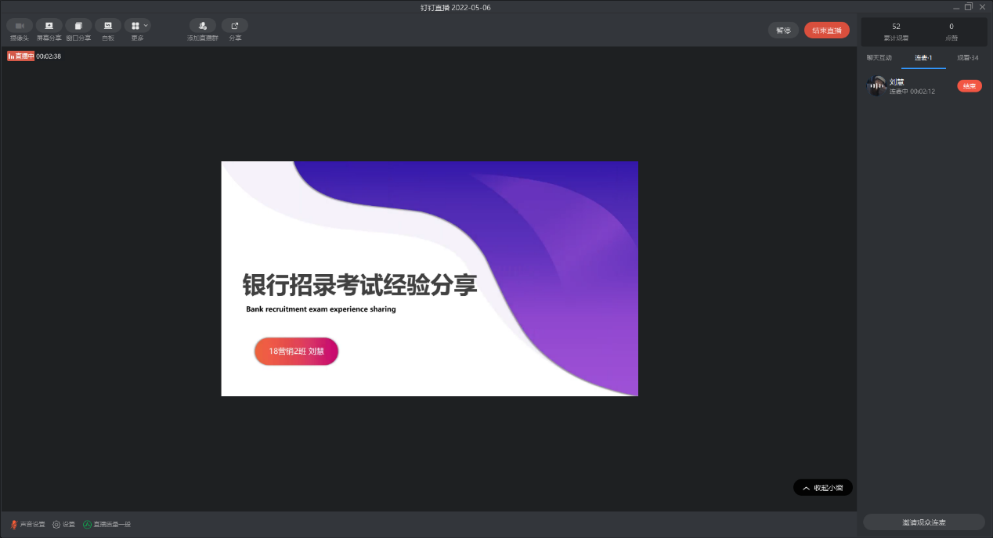This screenshot has height=538, width=993.
Task: Click the share (分享) icon
Action: point(235,26)
